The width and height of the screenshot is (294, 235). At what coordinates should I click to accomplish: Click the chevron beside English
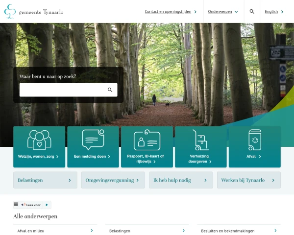(x=282, y=12)
